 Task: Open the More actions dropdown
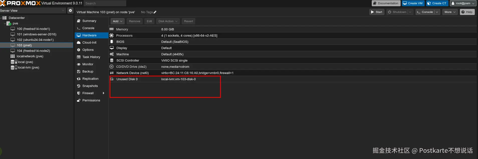tap(450, 12)
